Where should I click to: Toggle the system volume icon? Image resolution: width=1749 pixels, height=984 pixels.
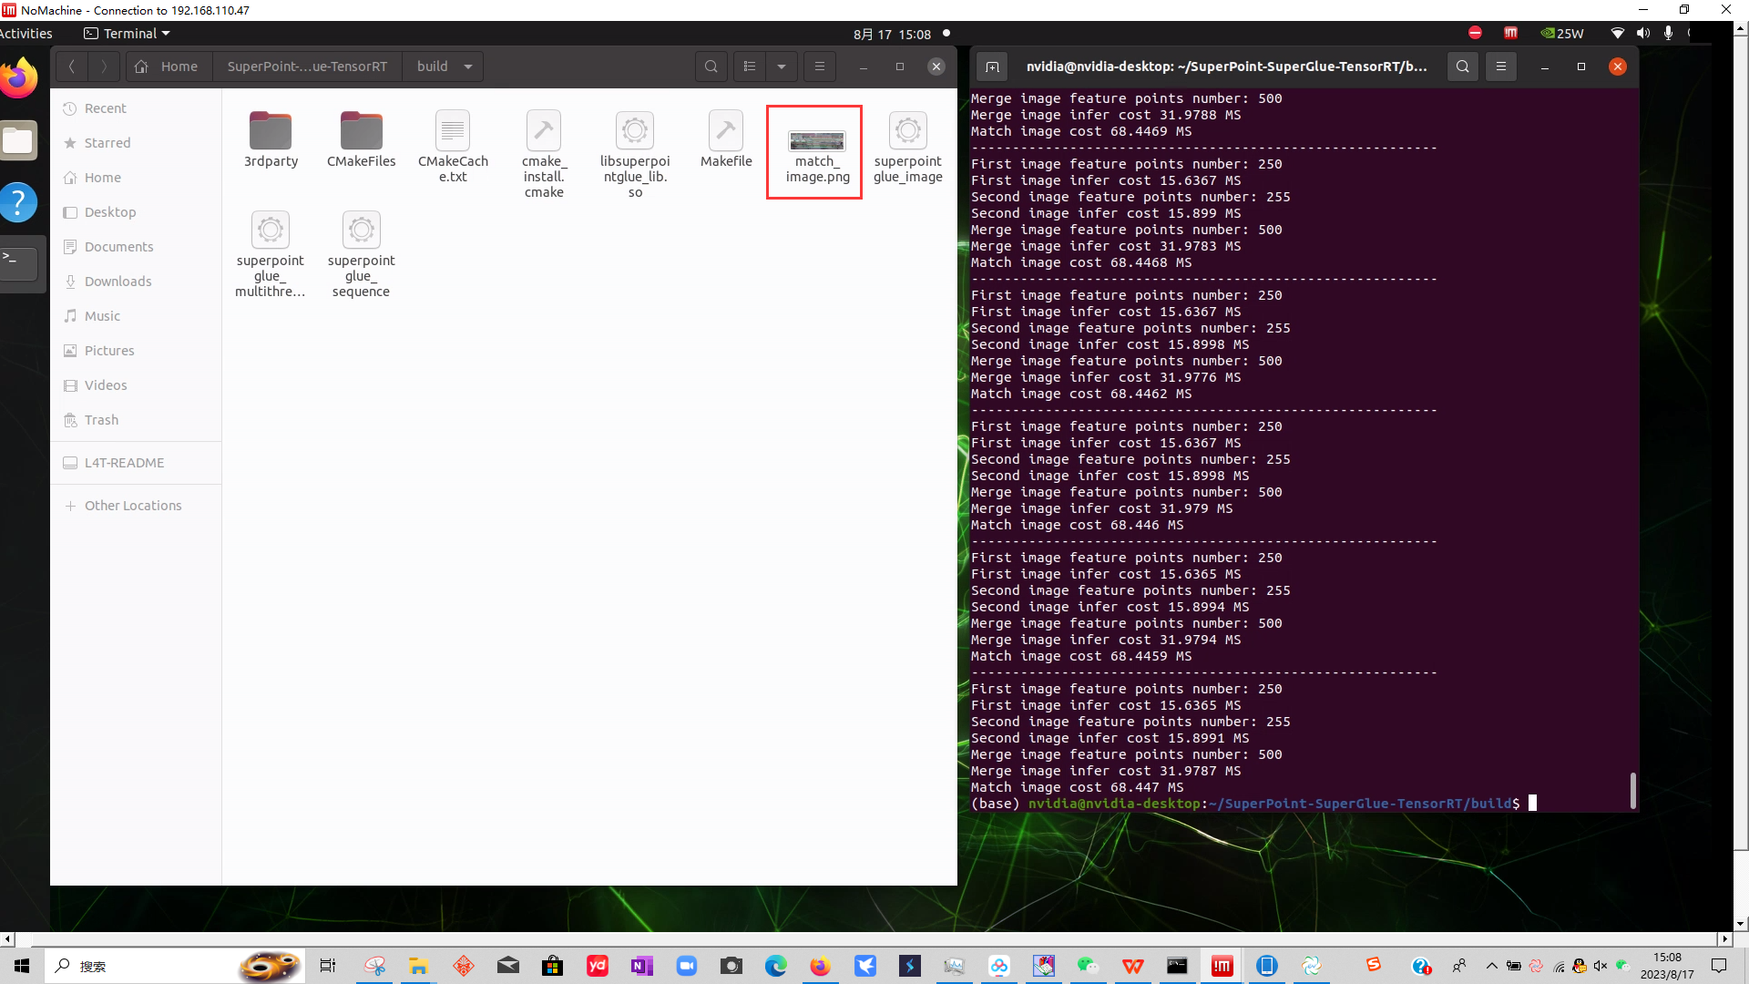[x=1642, y=34]
